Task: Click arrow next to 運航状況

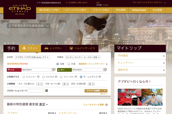Action: click(164, 70)
